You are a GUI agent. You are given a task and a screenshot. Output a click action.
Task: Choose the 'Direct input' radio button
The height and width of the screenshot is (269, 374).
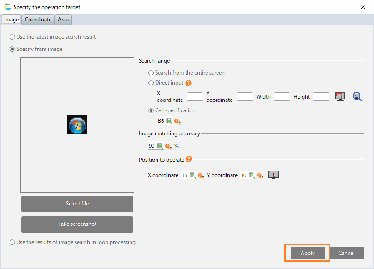tap(151, 83)
